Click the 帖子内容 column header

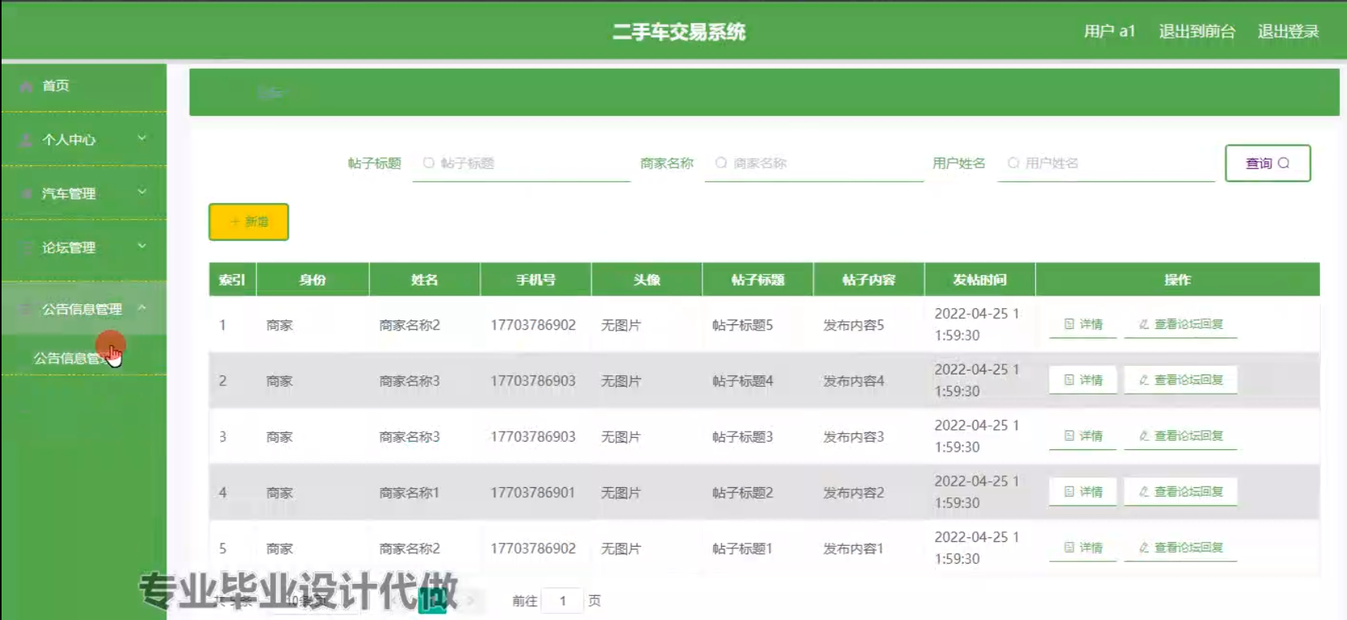coord(868,280)
